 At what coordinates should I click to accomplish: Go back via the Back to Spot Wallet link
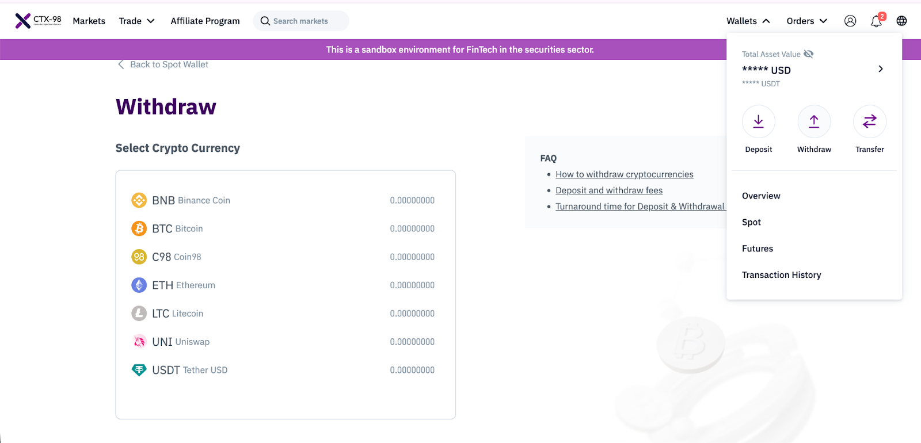(x=169, y=64)
